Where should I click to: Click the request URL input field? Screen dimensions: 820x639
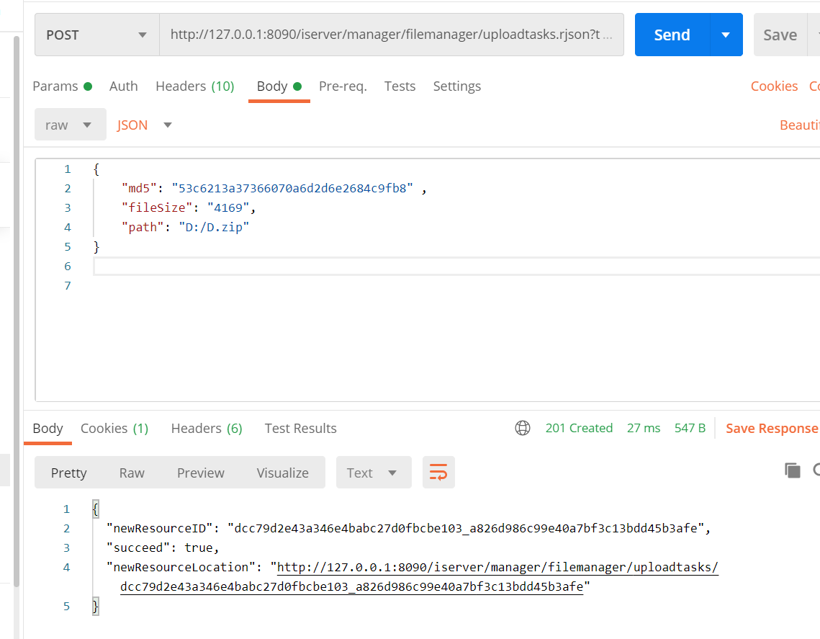pos(391,35)
